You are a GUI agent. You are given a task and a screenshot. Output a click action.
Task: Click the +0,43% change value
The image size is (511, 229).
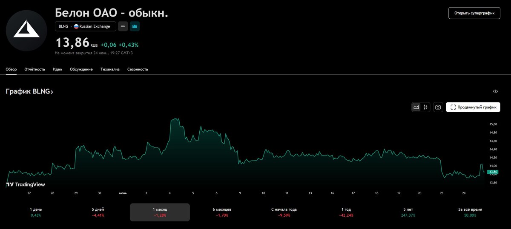point(128,45)
